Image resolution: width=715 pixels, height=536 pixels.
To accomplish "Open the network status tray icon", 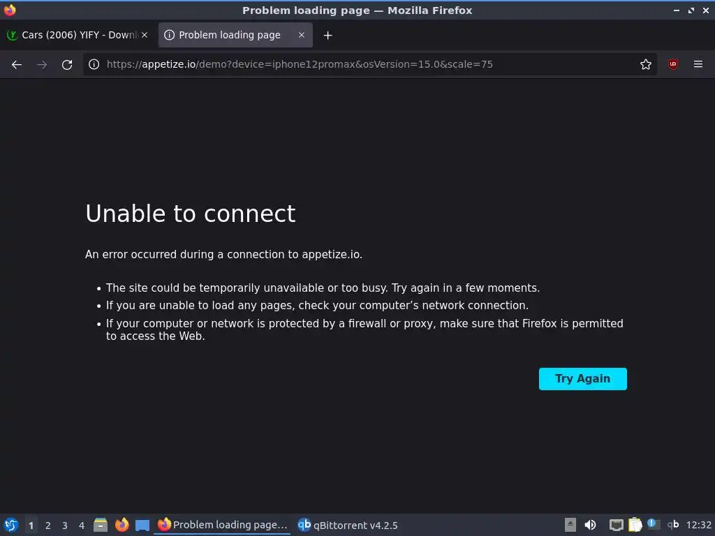I will pyautogui.click(x=616, y=525).
